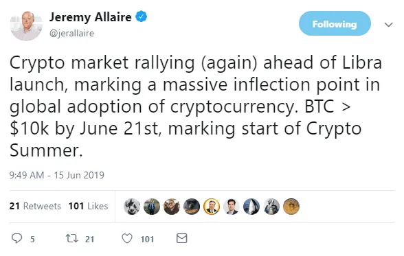404x256 pixels.
Task: Click retweet count 21 beside arrows
Action: pyautogui.click(x=89, y=240)
